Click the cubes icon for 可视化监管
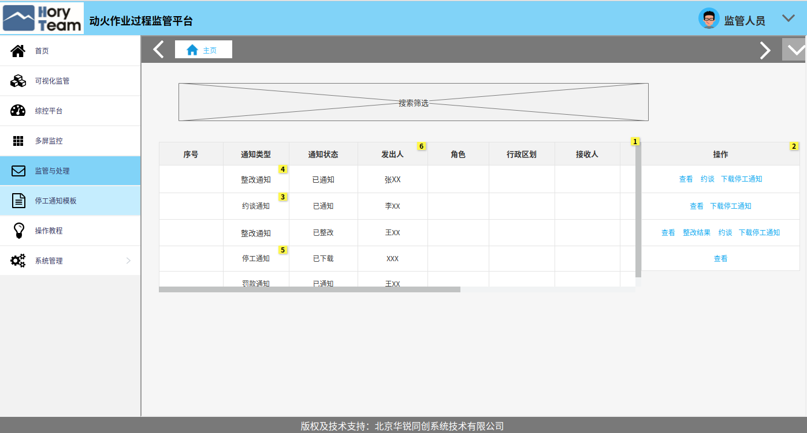The height and width of the screenshot is (433, 807). tap(18, 81)
